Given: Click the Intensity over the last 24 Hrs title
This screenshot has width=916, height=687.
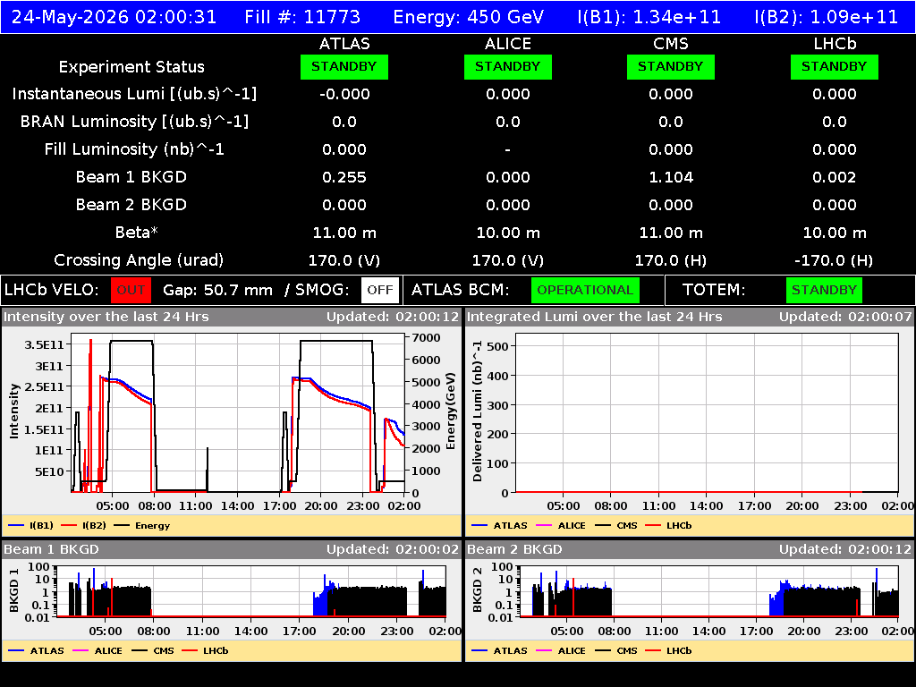Looking at the screenshot, I should tap(106, 318).
